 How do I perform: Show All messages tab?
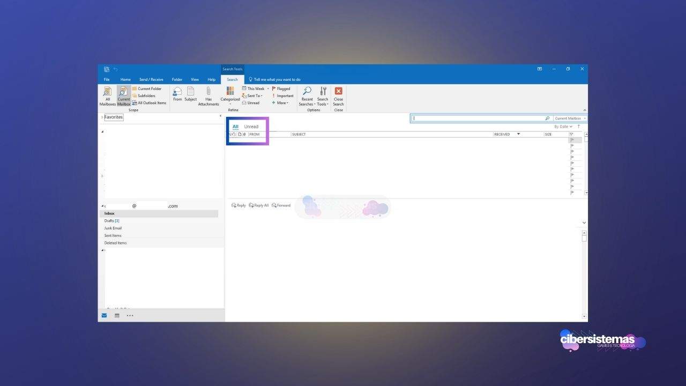[235, 127]
